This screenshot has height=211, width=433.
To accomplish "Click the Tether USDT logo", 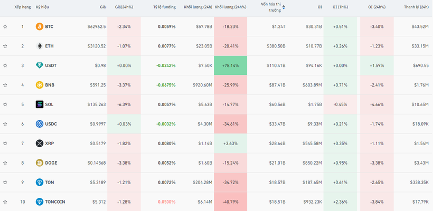I will pyautogui.click(x=40, y=65).
